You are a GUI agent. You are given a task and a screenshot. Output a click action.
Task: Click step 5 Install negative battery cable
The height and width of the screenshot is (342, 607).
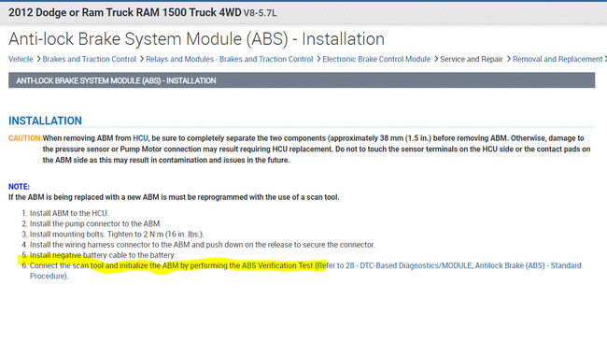(102, 255)
